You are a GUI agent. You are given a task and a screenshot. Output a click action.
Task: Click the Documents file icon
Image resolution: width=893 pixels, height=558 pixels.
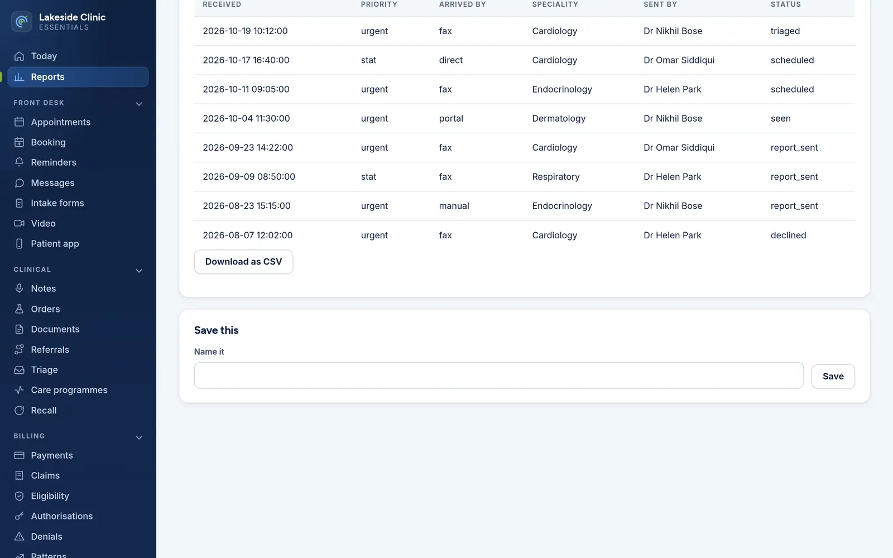[x=19, y=329]
